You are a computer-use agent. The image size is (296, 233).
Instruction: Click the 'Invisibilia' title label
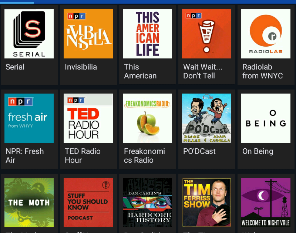(81, 67)
